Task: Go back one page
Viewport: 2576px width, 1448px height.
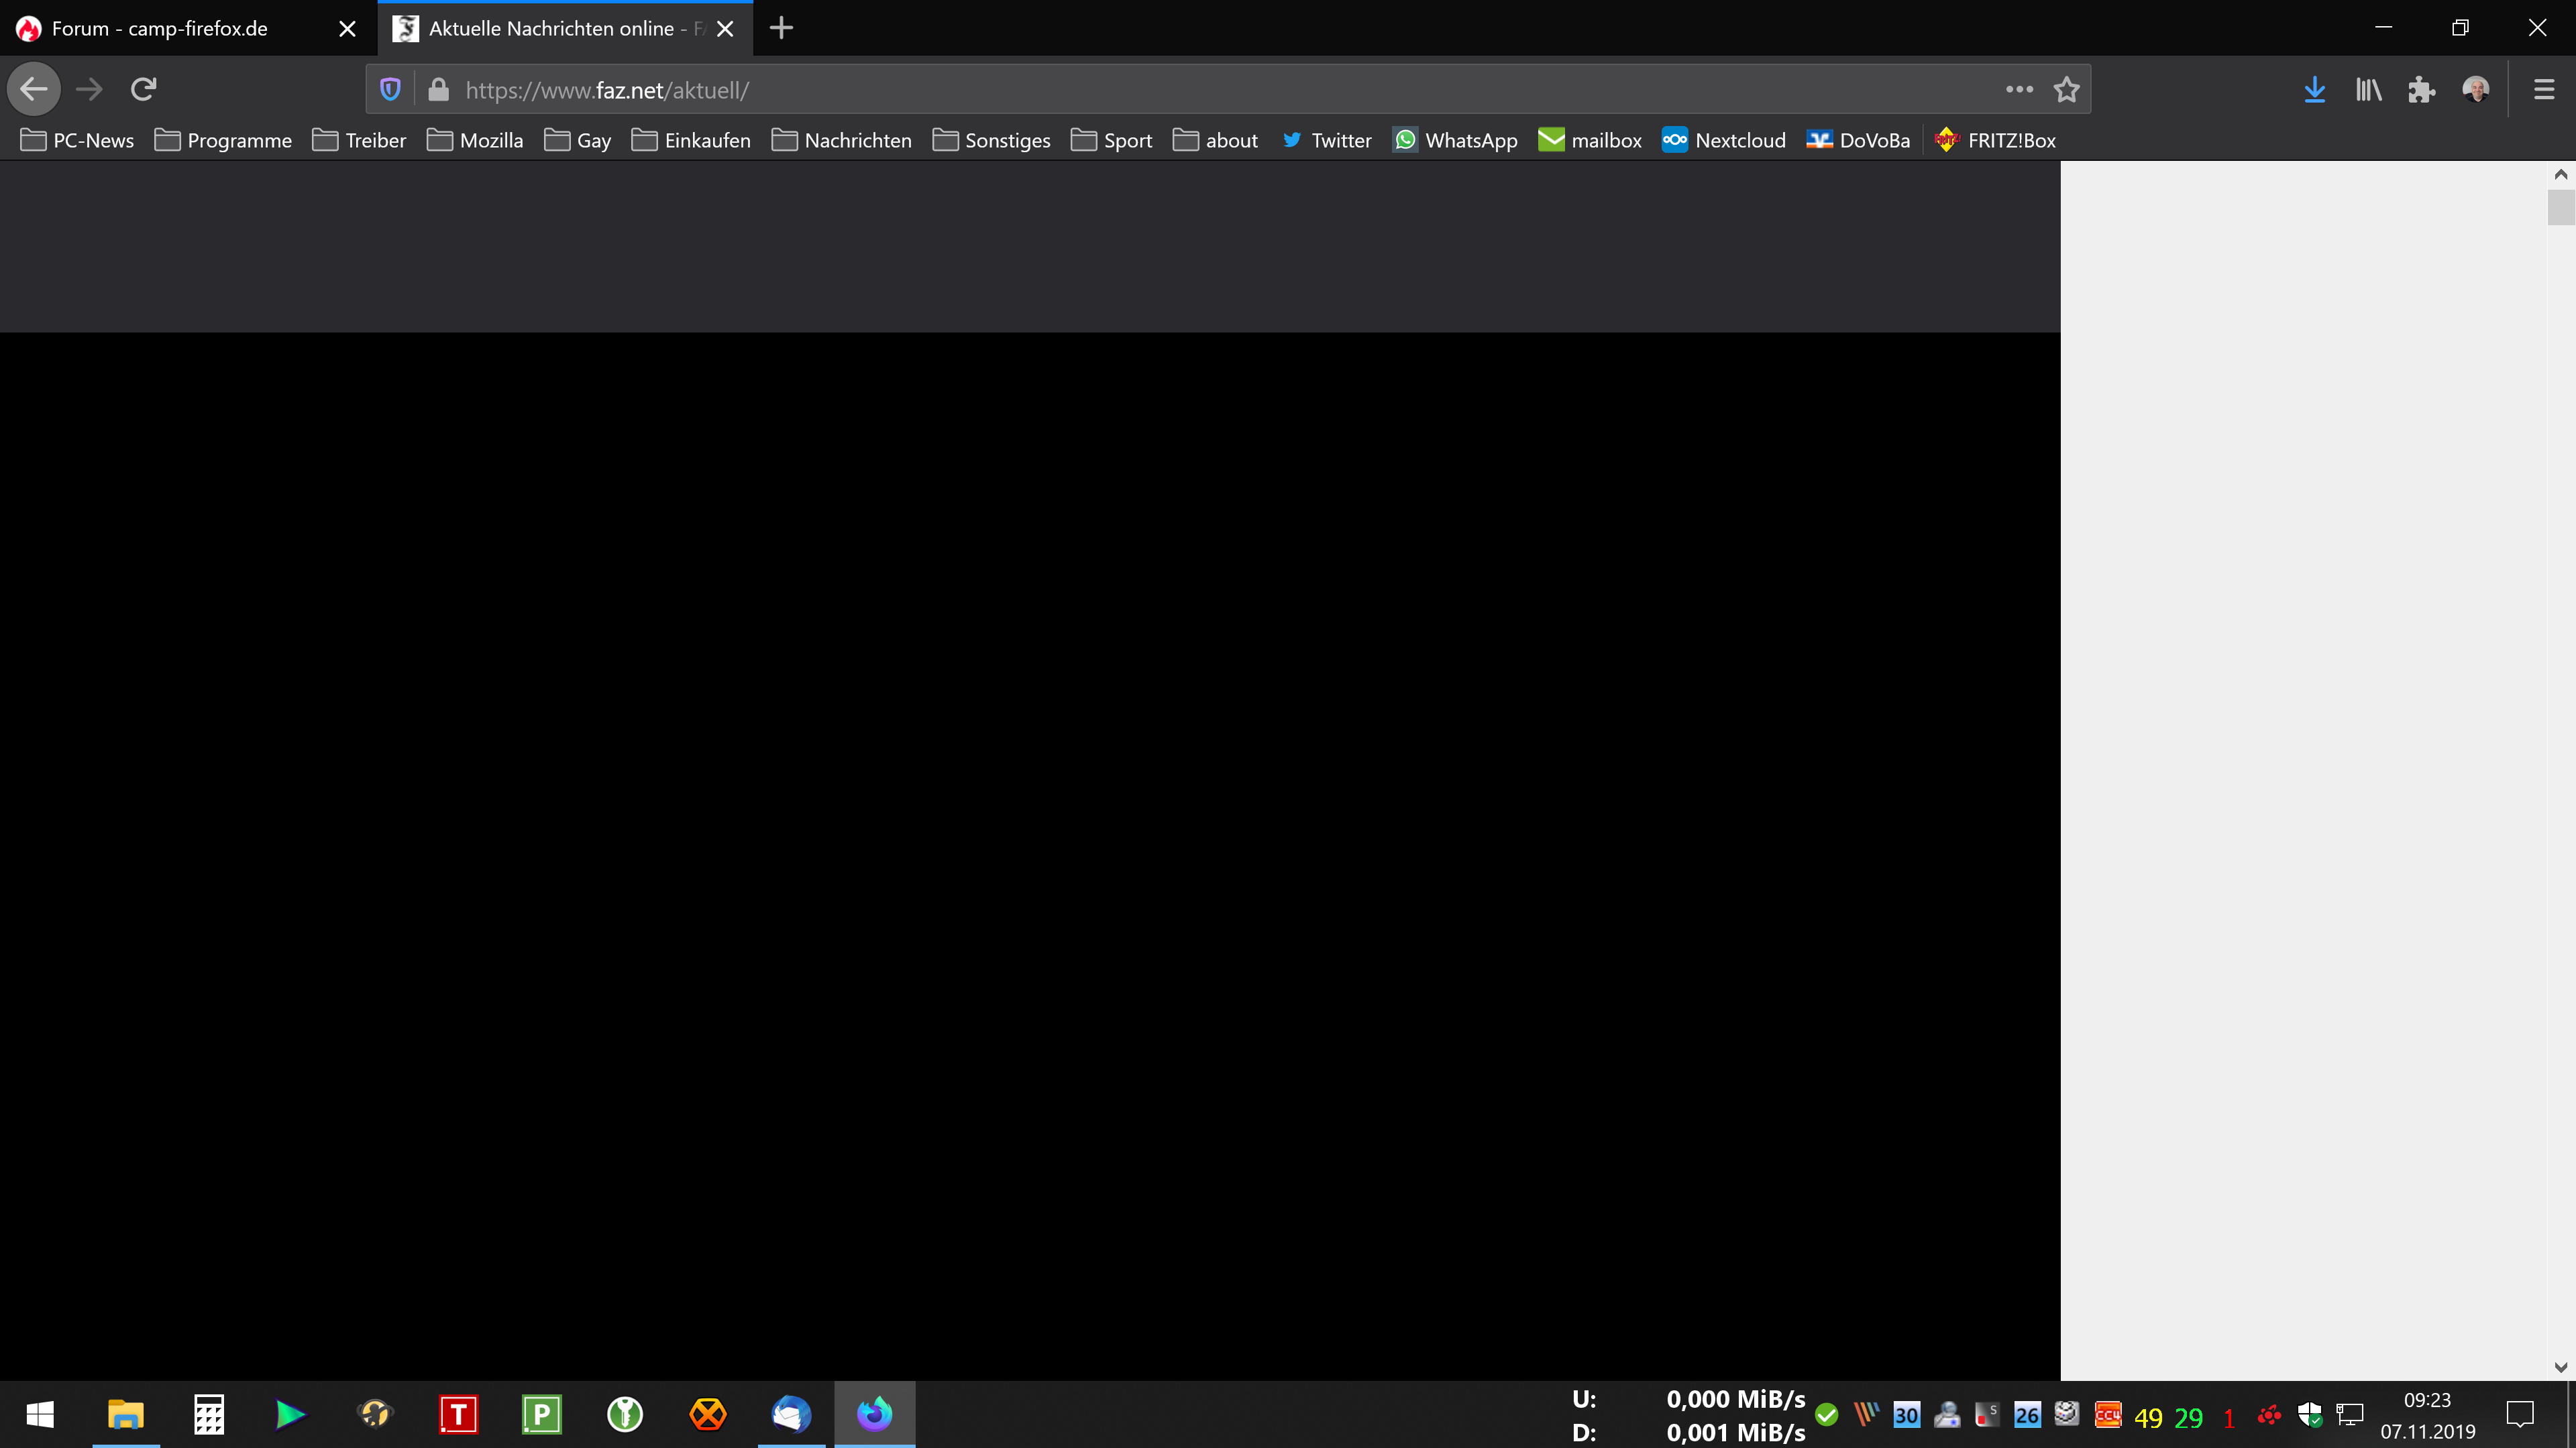Action: pos(34,90)
